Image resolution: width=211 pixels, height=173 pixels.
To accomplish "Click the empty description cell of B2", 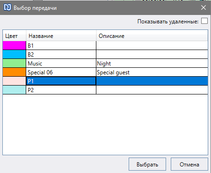I will tap(152, 54).
